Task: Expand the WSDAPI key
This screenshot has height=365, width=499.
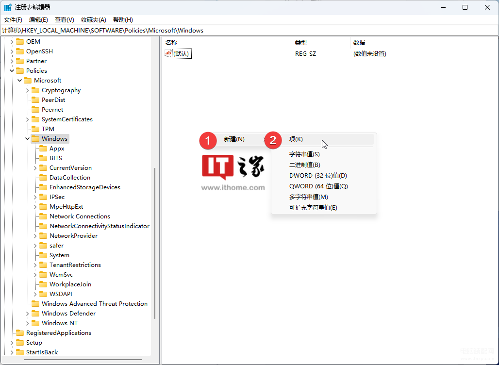Action: coord(35,294)
